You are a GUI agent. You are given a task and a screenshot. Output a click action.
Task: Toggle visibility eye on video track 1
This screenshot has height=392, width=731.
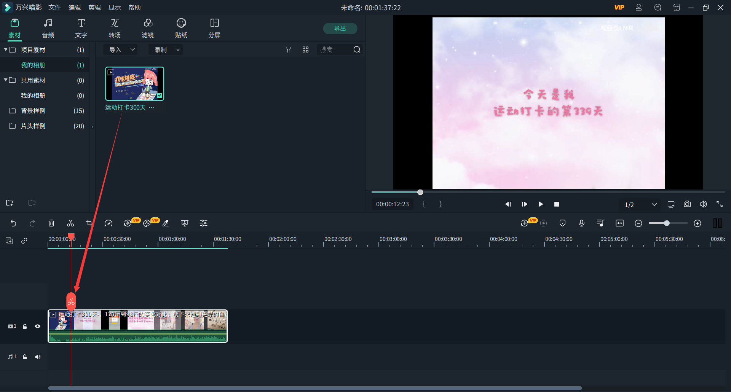click(x=37, y=326)
